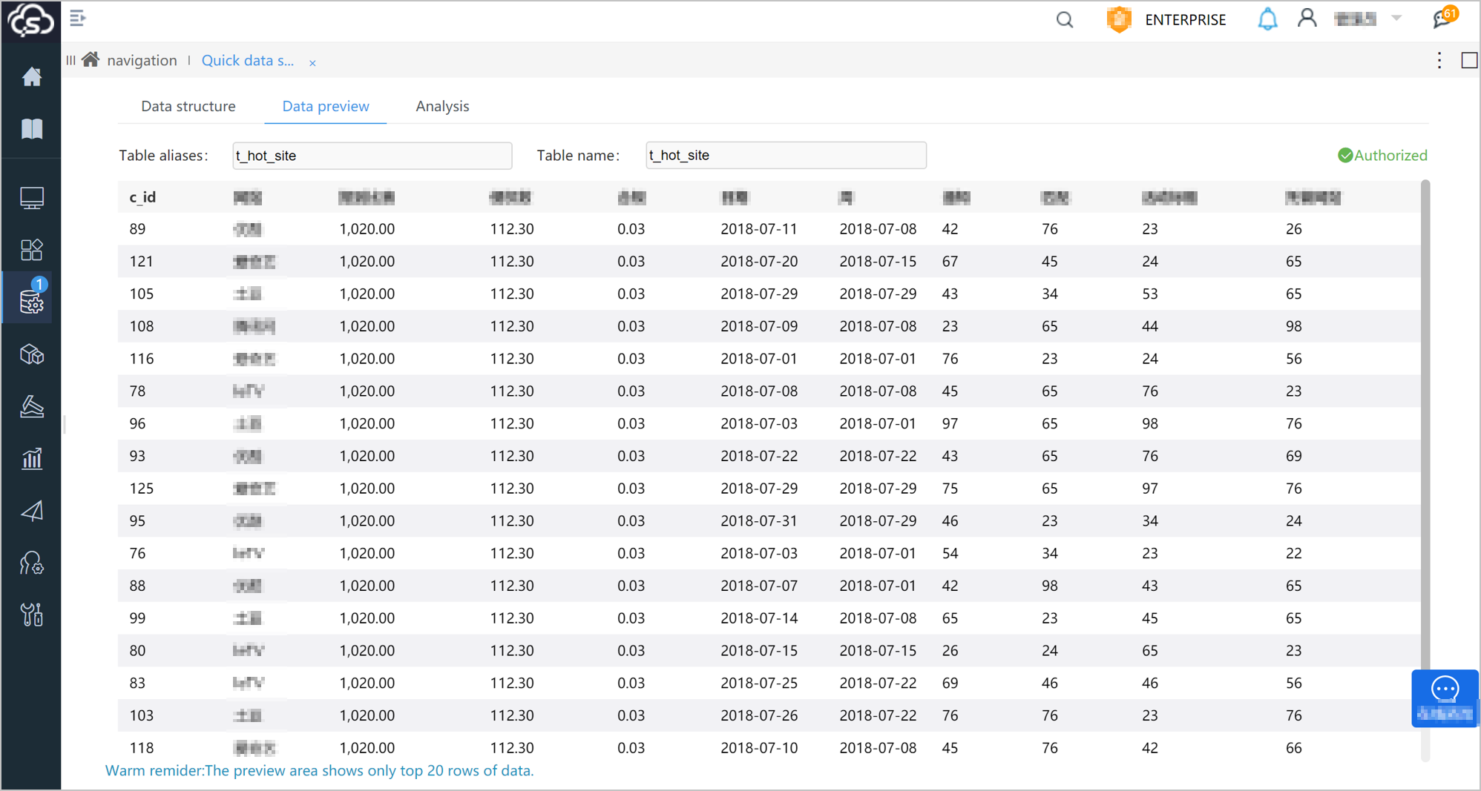Open the search magnifier icon
This screenshot has height=791, width=1481.
coord(1065,20)
